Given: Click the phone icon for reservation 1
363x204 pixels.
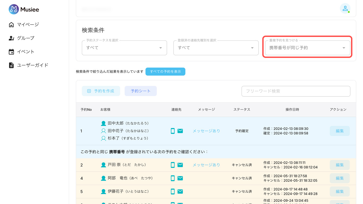Looking at the screenshot, I should click(x=173, y=131).
